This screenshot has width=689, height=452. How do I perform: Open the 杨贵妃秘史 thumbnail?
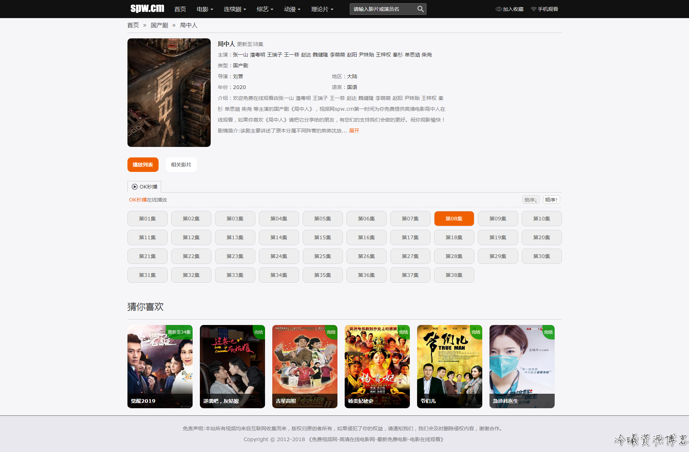click(377, 367)
